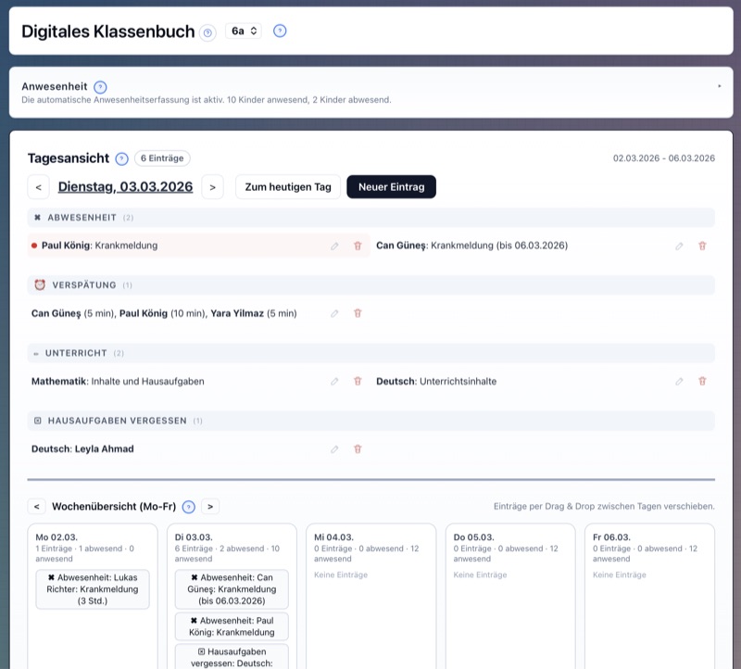Open Wochenübersicht help icon

tap(189, 507)
